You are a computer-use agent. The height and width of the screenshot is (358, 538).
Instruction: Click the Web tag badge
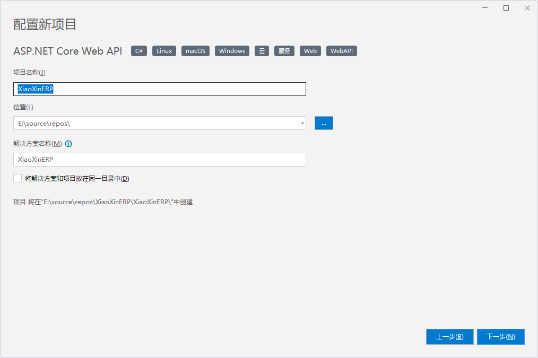pyautogui.click(x=310, y=51)
